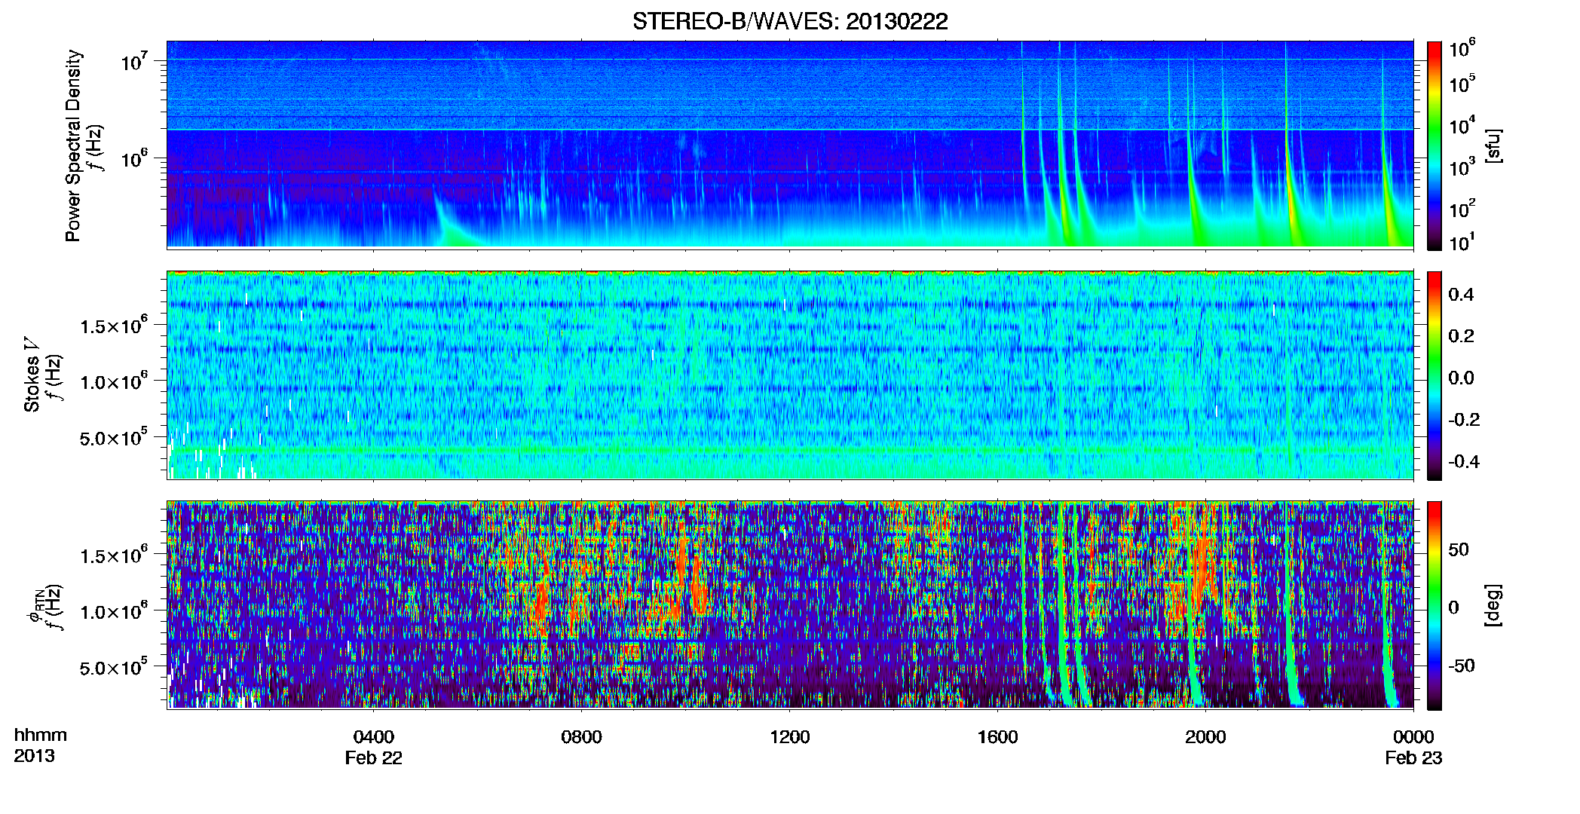Click the 1.5×10^6 tick on Stokes V axis
The height and width of the screenshot is (814, 1580).
(x=114, y=325)
